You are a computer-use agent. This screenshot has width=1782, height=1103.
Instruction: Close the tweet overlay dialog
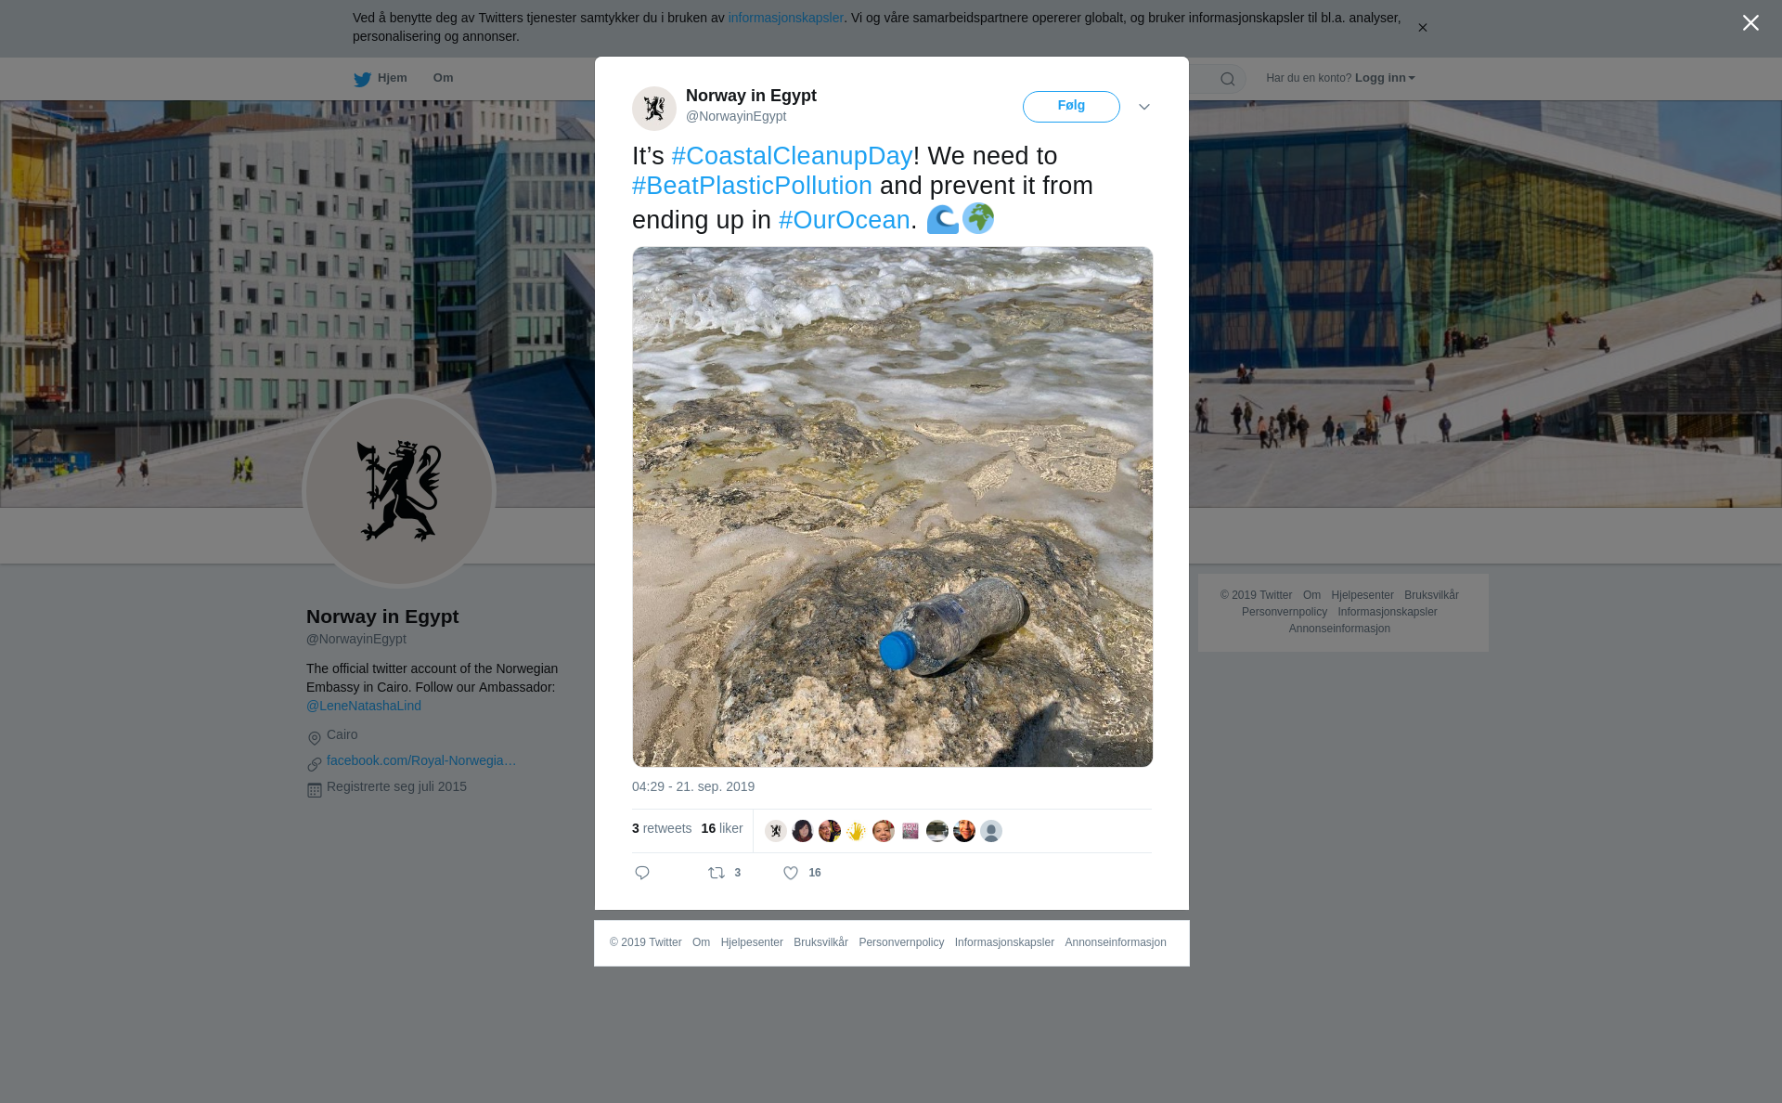pos(1750,23)
